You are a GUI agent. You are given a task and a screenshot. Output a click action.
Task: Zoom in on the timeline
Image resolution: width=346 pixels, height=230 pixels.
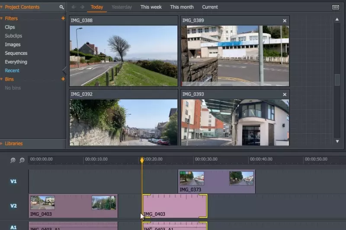[13, 160]
